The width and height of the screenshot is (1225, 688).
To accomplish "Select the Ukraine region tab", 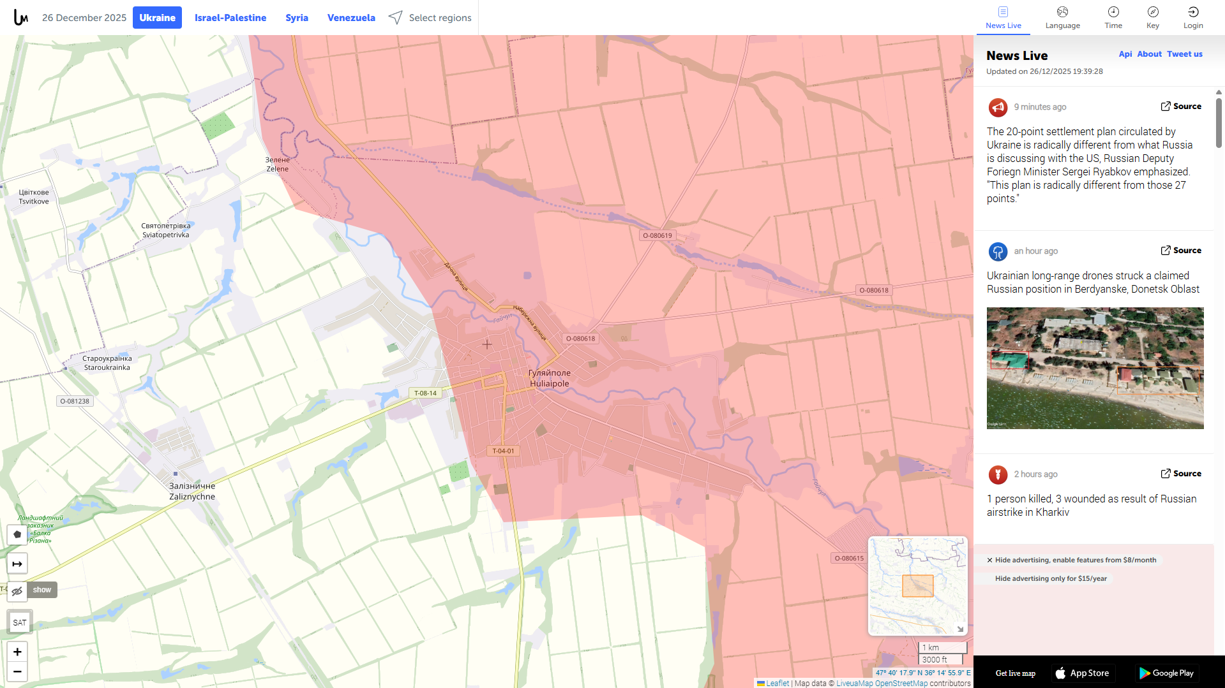I will point(157,18).
